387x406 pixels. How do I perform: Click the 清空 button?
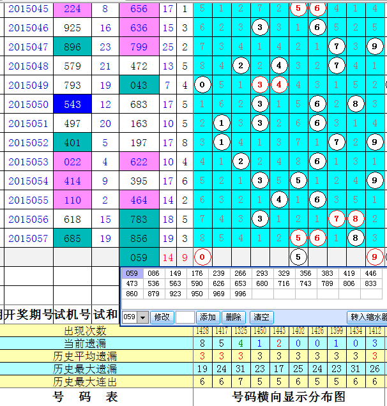coord(261,317)
